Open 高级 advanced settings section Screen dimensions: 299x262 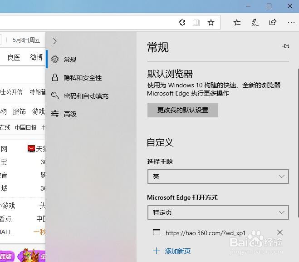pyautogui.click(x=91, y=114)
